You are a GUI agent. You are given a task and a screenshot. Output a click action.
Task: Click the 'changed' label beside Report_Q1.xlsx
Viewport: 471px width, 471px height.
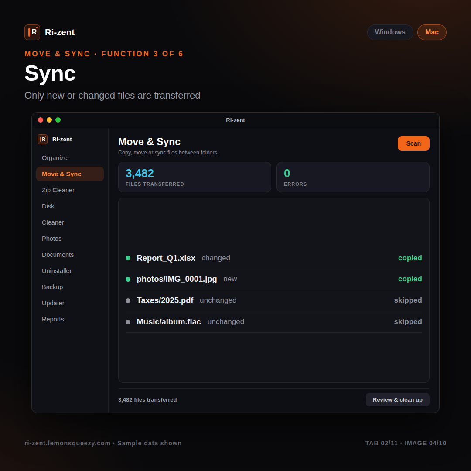(216, 258)
